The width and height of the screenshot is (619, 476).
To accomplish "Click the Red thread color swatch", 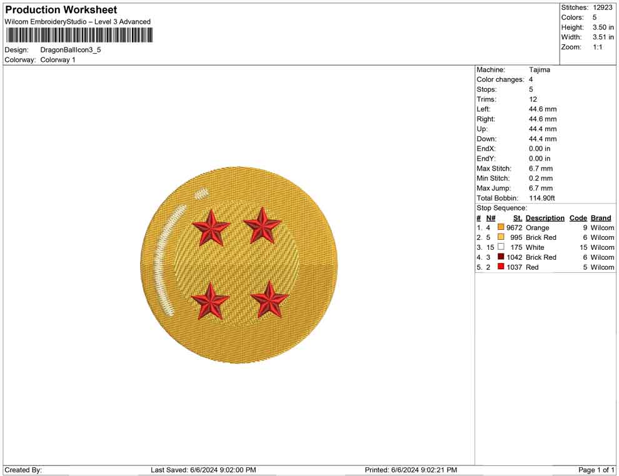I will [501, 267].
